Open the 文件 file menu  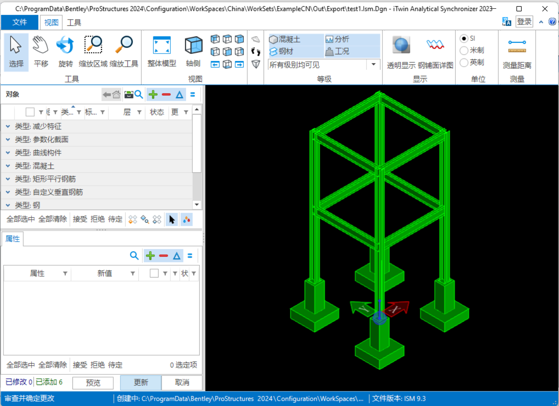[x=20, y=22]
